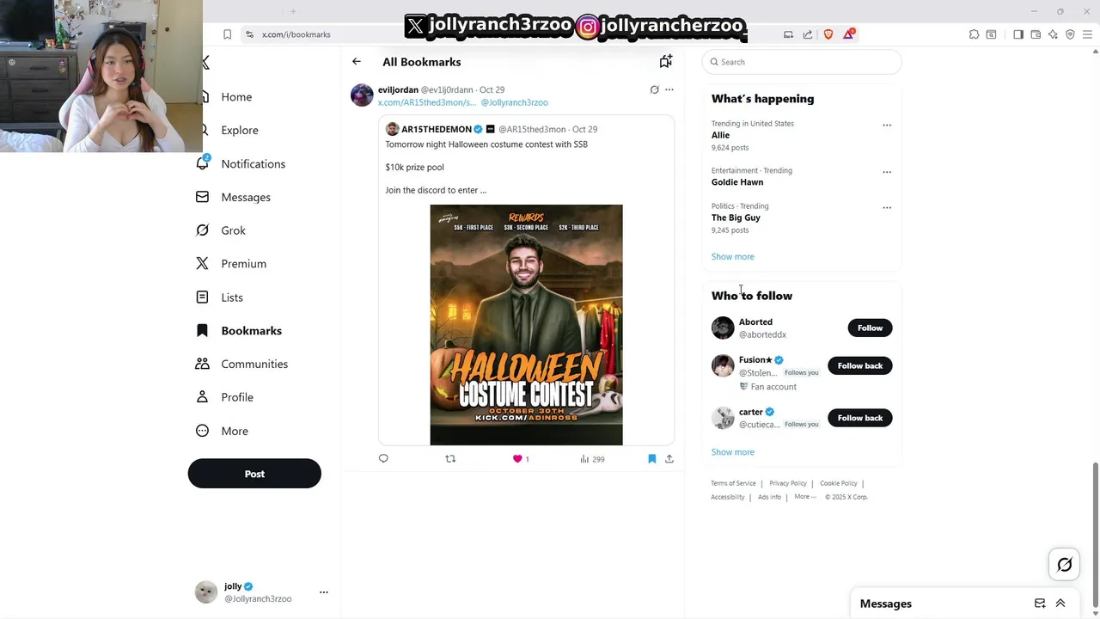The image size is (1100, 619).
Task: Unlike the post via the pink heart
Action: pyautogui.click(x=517, y=459)
